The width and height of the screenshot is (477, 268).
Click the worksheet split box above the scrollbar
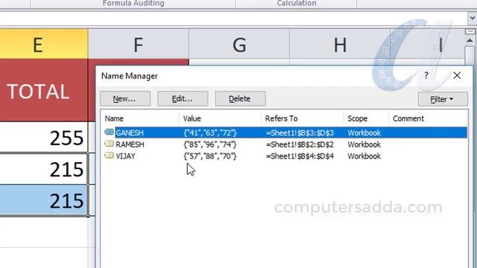pos(470,32)
